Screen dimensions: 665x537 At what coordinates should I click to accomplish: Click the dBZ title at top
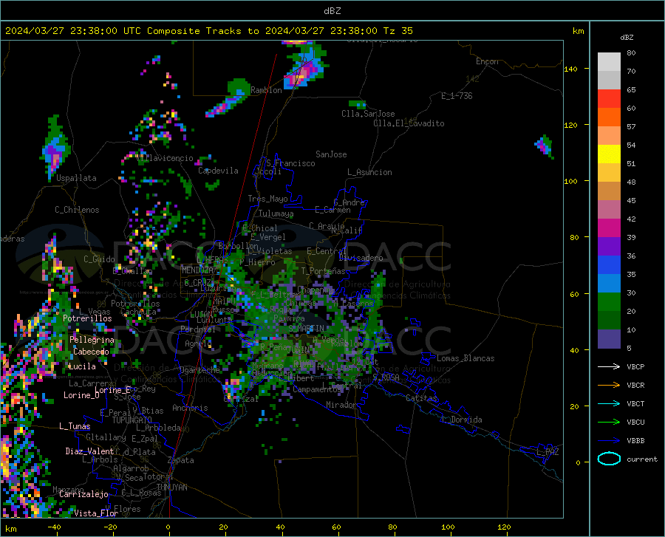click(x=332, y=11)
